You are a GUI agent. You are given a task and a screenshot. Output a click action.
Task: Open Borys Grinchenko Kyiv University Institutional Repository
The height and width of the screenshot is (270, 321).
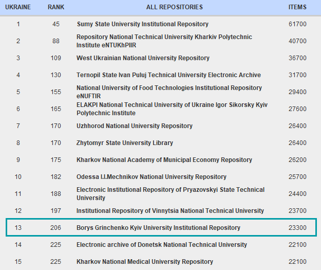click(x=158, y=228)
